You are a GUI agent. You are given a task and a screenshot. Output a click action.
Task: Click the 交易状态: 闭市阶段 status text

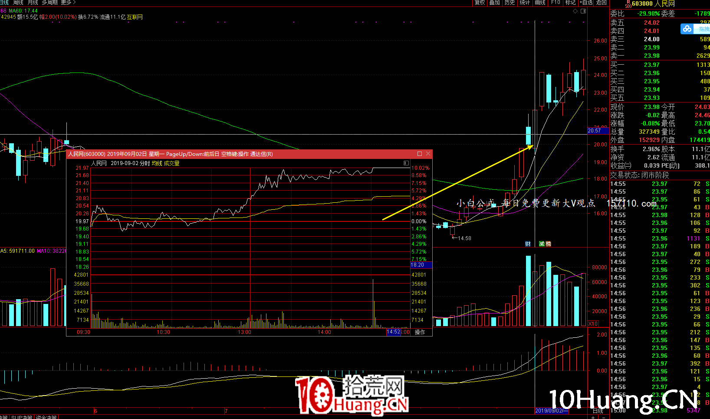640,175
